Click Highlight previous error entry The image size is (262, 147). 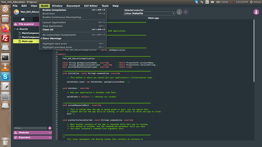click(x=73, y=47)
